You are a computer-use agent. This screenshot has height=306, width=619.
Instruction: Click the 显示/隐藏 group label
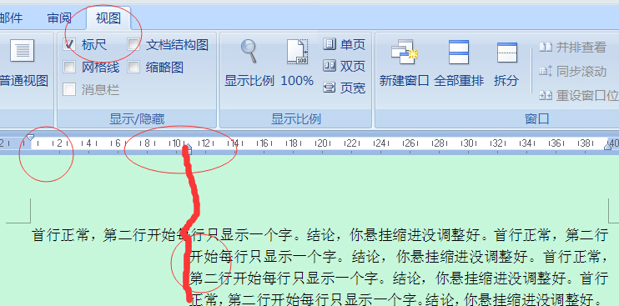pyautogui.click(x=137, y=119)
